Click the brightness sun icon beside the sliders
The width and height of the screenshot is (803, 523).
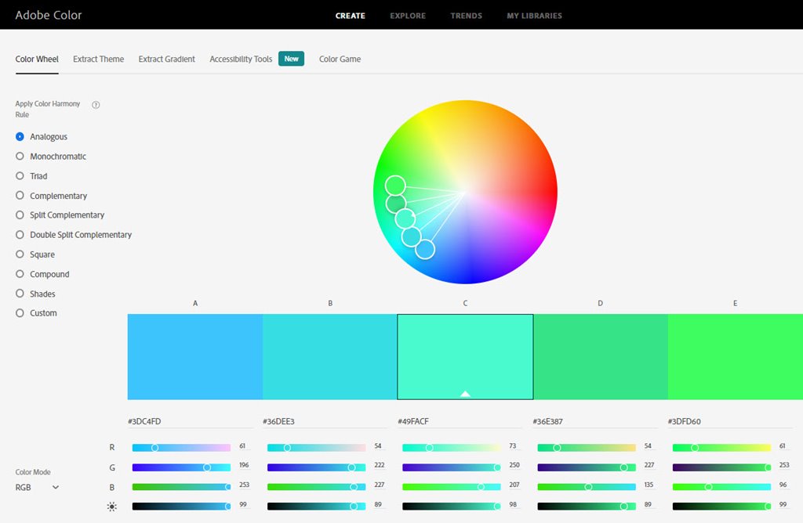pyautogui.click(x=112, y=507)
